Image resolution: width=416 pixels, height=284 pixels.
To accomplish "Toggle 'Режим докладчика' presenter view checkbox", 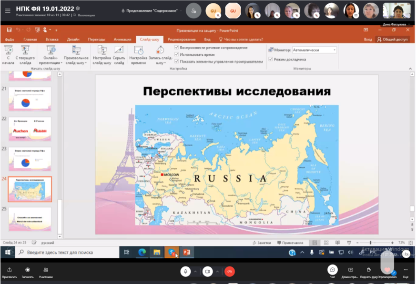I will (271, 60).
